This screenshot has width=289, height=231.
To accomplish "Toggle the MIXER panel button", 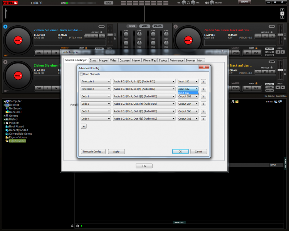I will (132, 26).
